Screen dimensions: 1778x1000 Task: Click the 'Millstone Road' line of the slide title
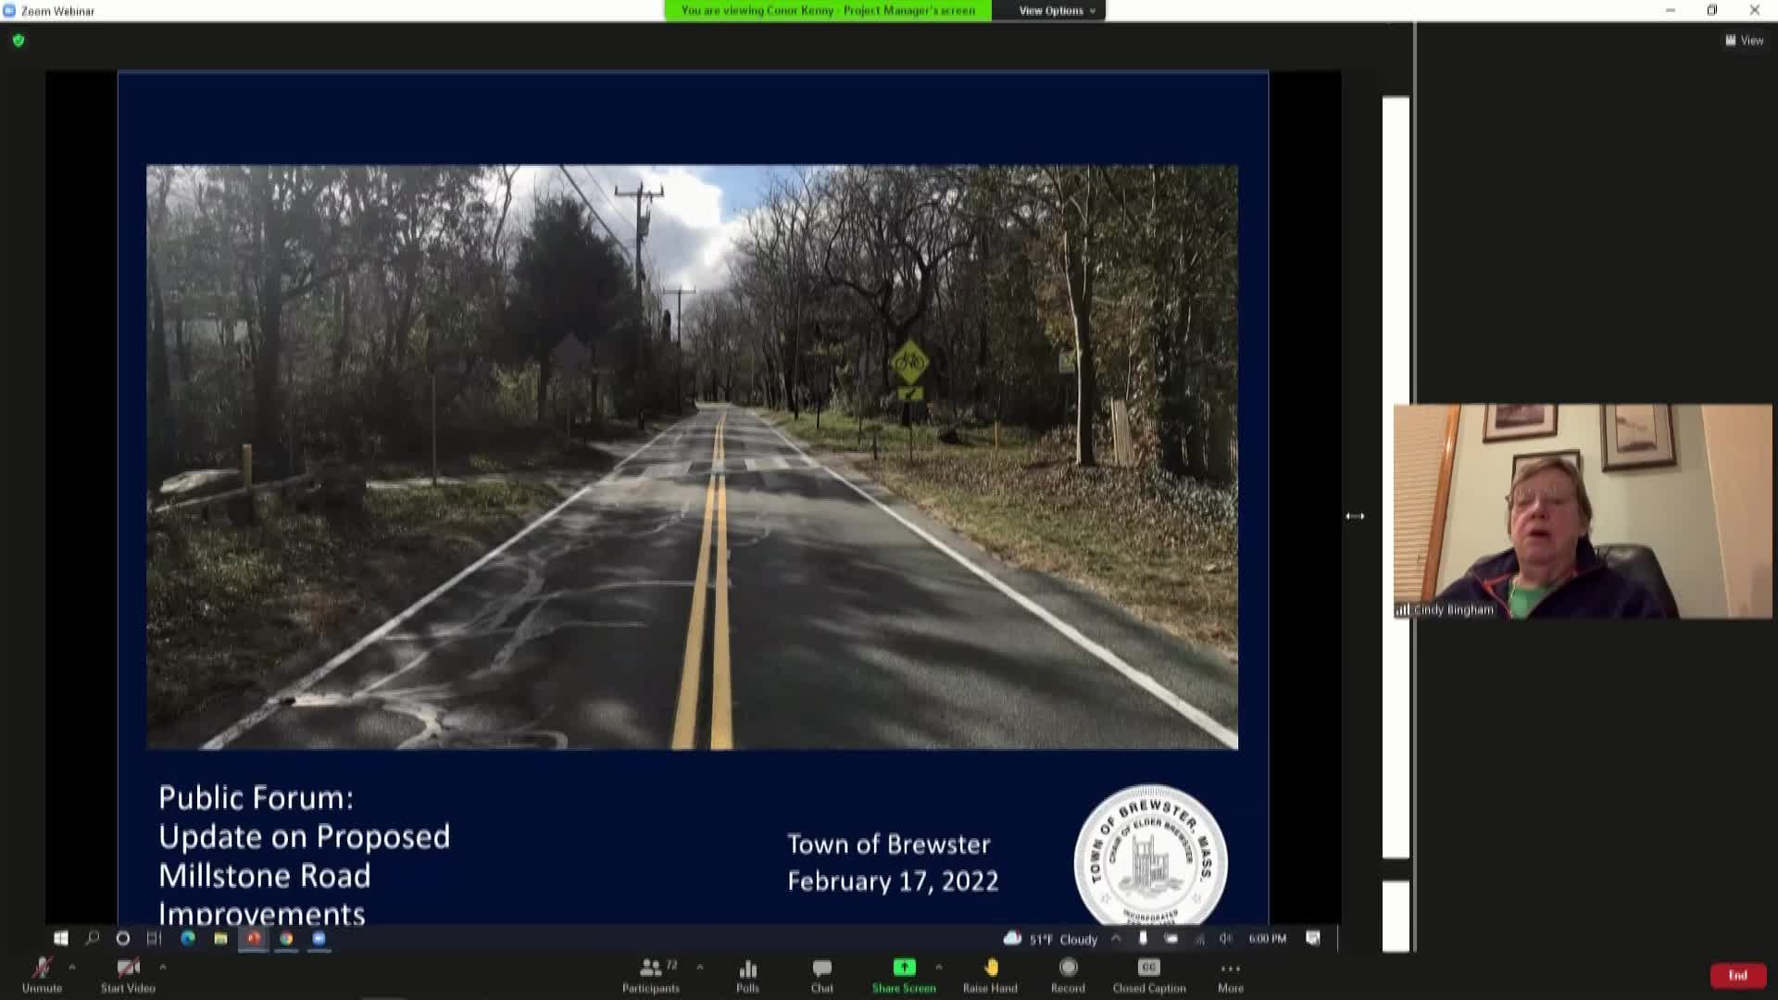(265, 875)
